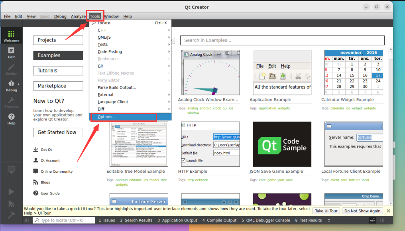Expand the External submenu

(130, 95)
